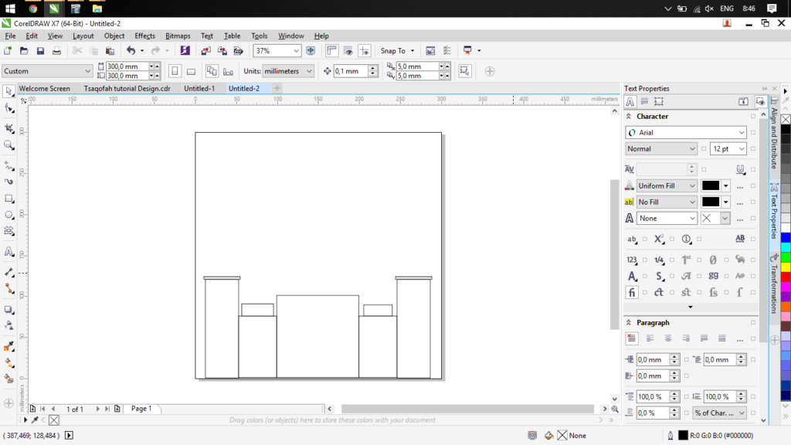The height and width of the screenshot is (445, 791).
Task: Switch page to landscape orientation
Action: (191, 71)
